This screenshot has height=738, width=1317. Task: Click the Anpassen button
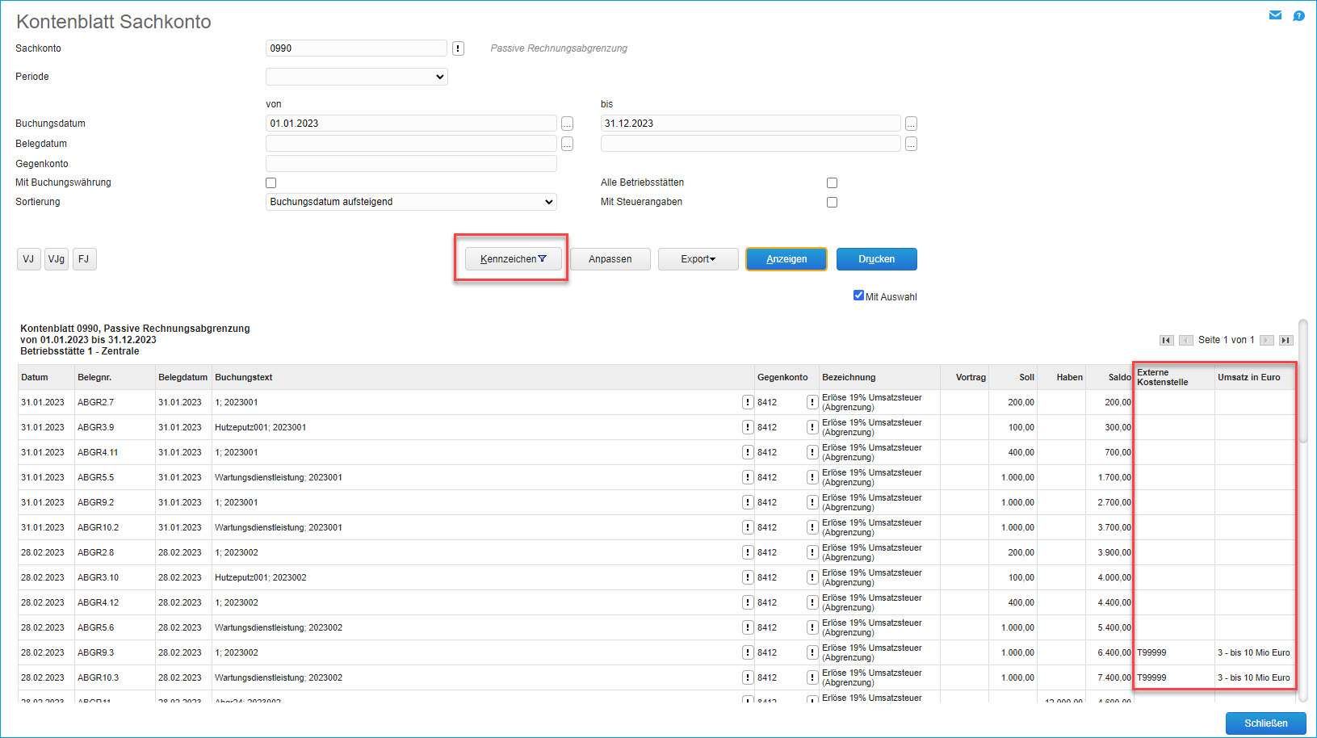pos(610,259)
